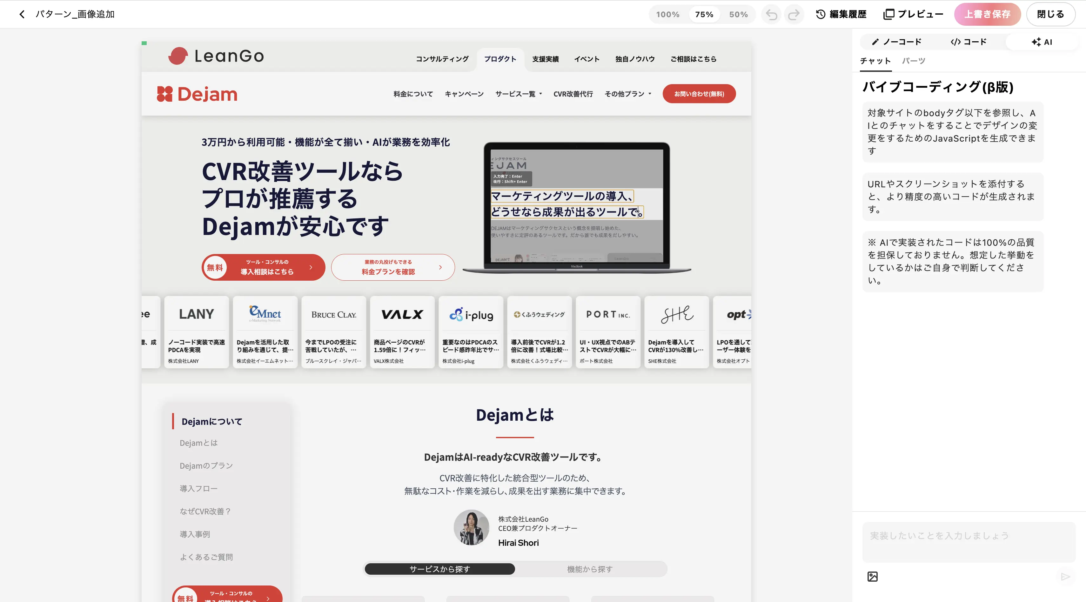Open the i-plug case study card
1086x602 pixels.
(x=471, y=332)
